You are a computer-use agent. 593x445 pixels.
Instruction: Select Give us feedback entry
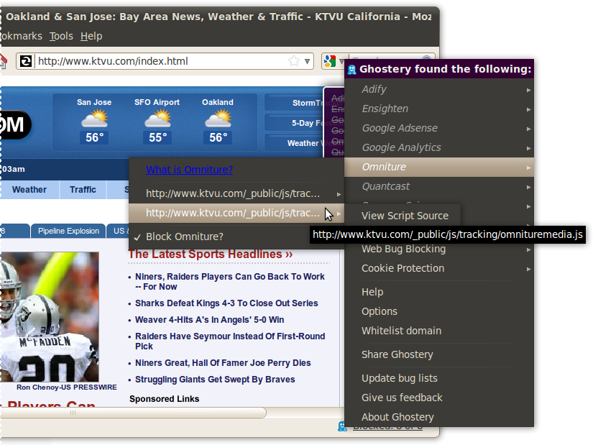[x=439, y=398]
